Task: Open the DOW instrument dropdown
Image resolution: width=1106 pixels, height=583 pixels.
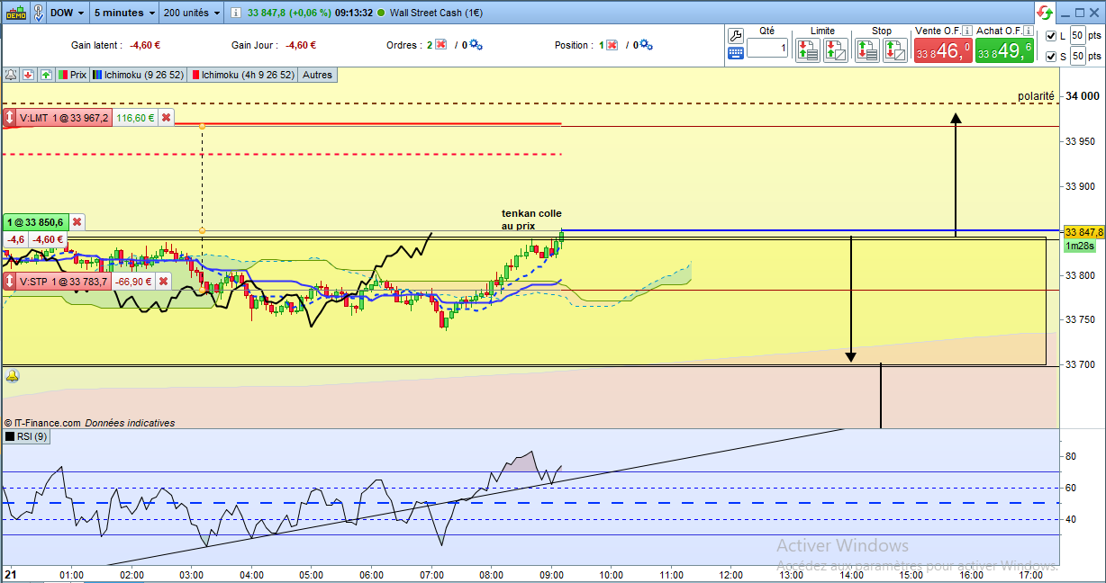Action: [x=68, y=13]
